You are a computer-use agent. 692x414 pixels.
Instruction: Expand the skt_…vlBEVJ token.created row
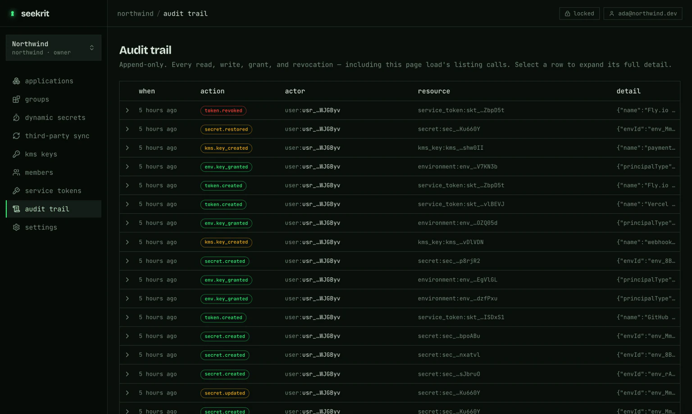coord(127,204)
